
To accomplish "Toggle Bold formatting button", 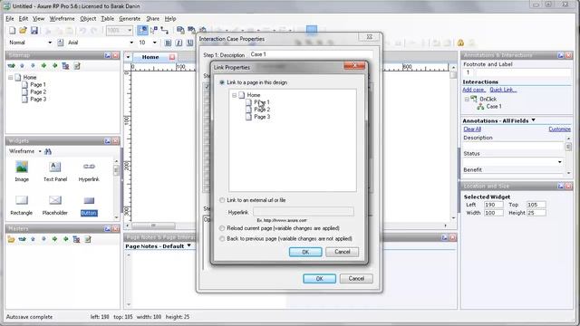I will pyautogui.click(x=168, y=43).
